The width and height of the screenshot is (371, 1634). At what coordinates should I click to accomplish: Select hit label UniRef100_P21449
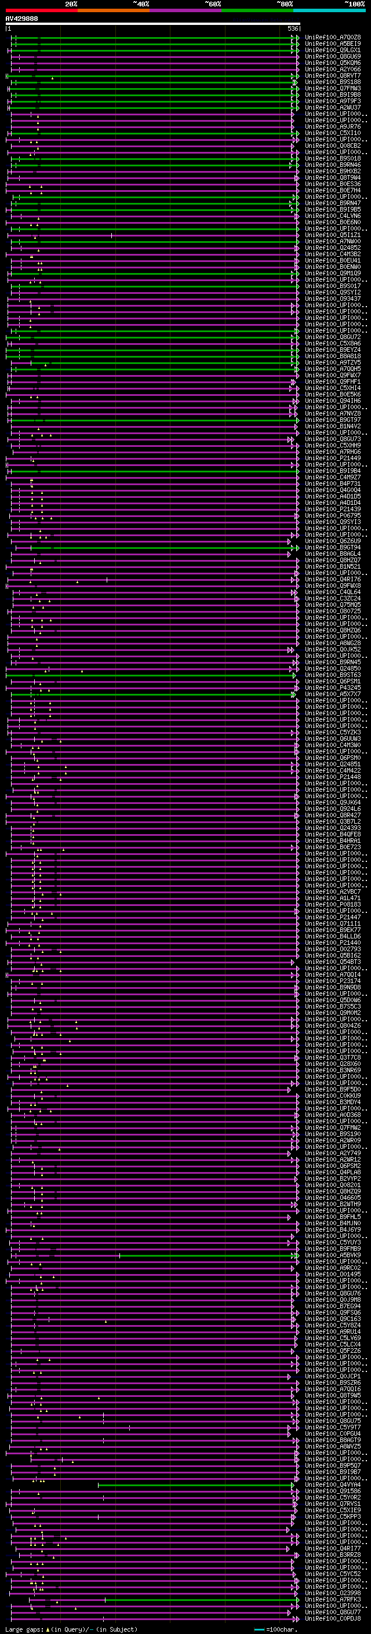coord(333,458)
